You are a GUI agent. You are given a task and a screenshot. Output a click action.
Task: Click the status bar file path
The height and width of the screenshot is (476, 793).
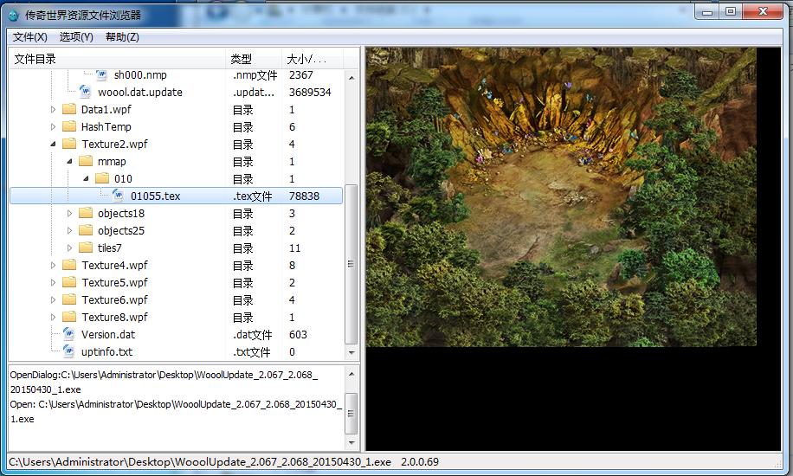click(x=200, y=462)
